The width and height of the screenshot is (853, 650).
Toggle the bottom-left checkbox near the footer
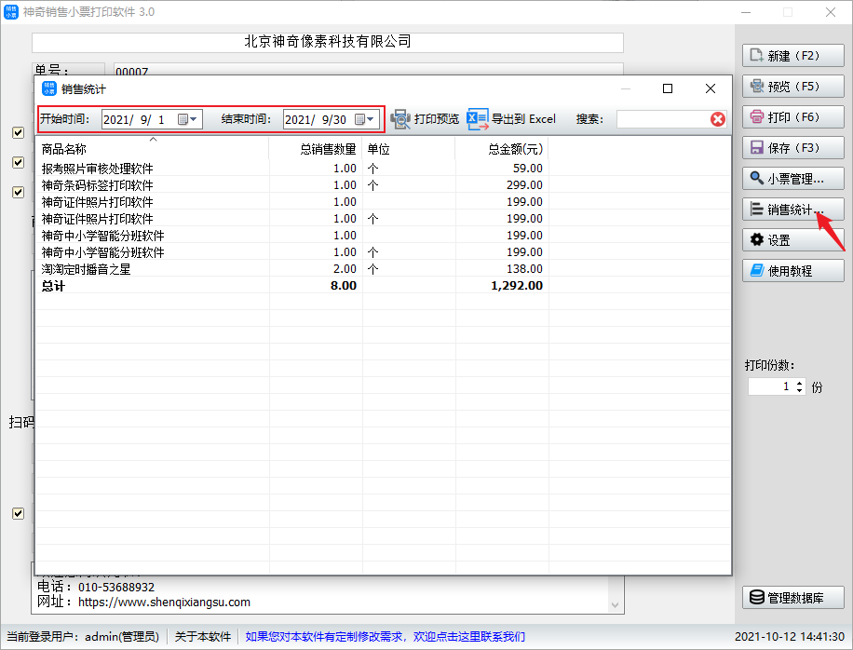coord(18,513)
